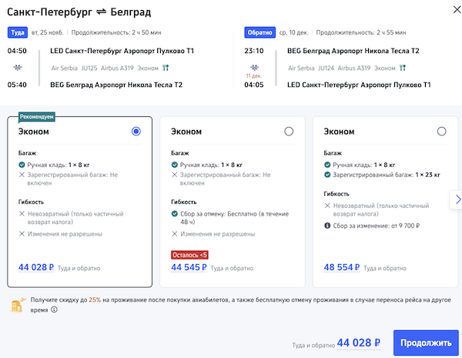Click the Туда outbound flight tab label
This screenshot has width=462, height=358.
point(18,33)
